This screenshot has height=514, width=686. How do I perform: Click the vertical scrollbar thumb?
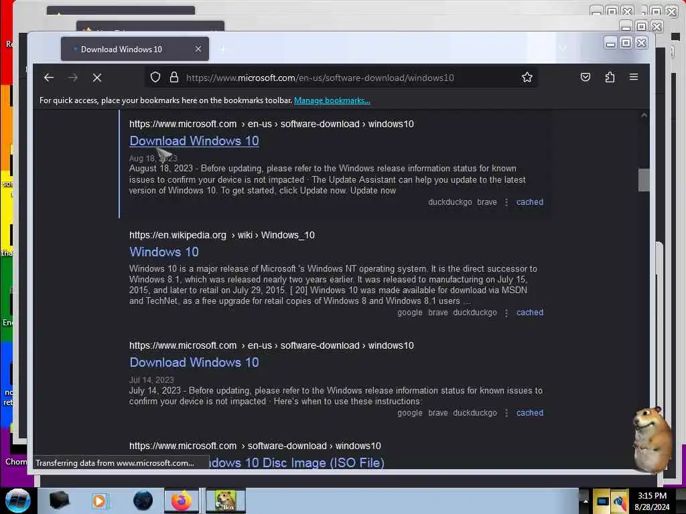point(644,179)
